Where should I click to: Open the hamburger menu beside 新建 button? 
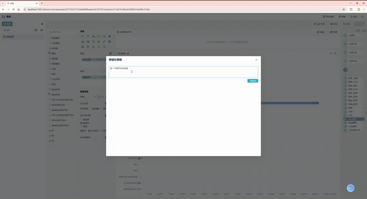click(x=42, y=24)
